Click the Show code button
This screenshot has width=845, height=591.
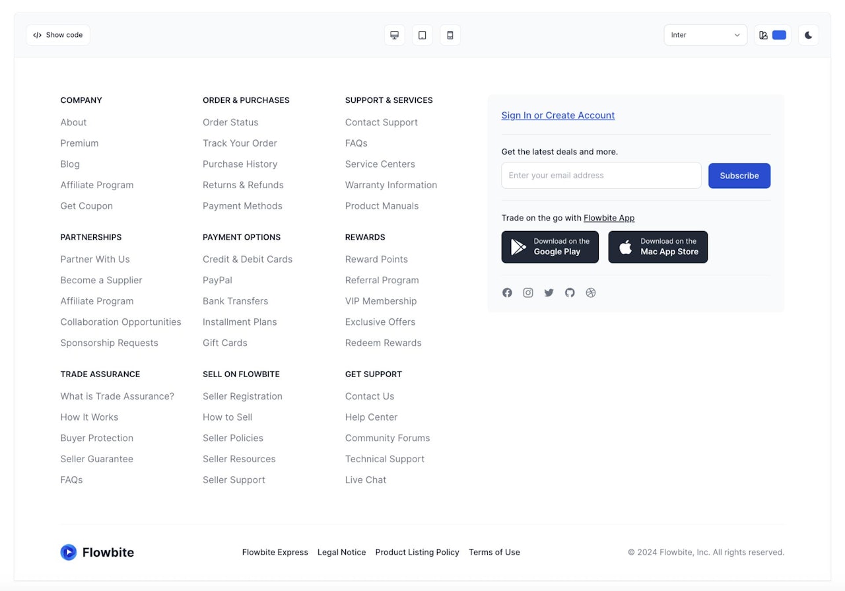(57, 34)
